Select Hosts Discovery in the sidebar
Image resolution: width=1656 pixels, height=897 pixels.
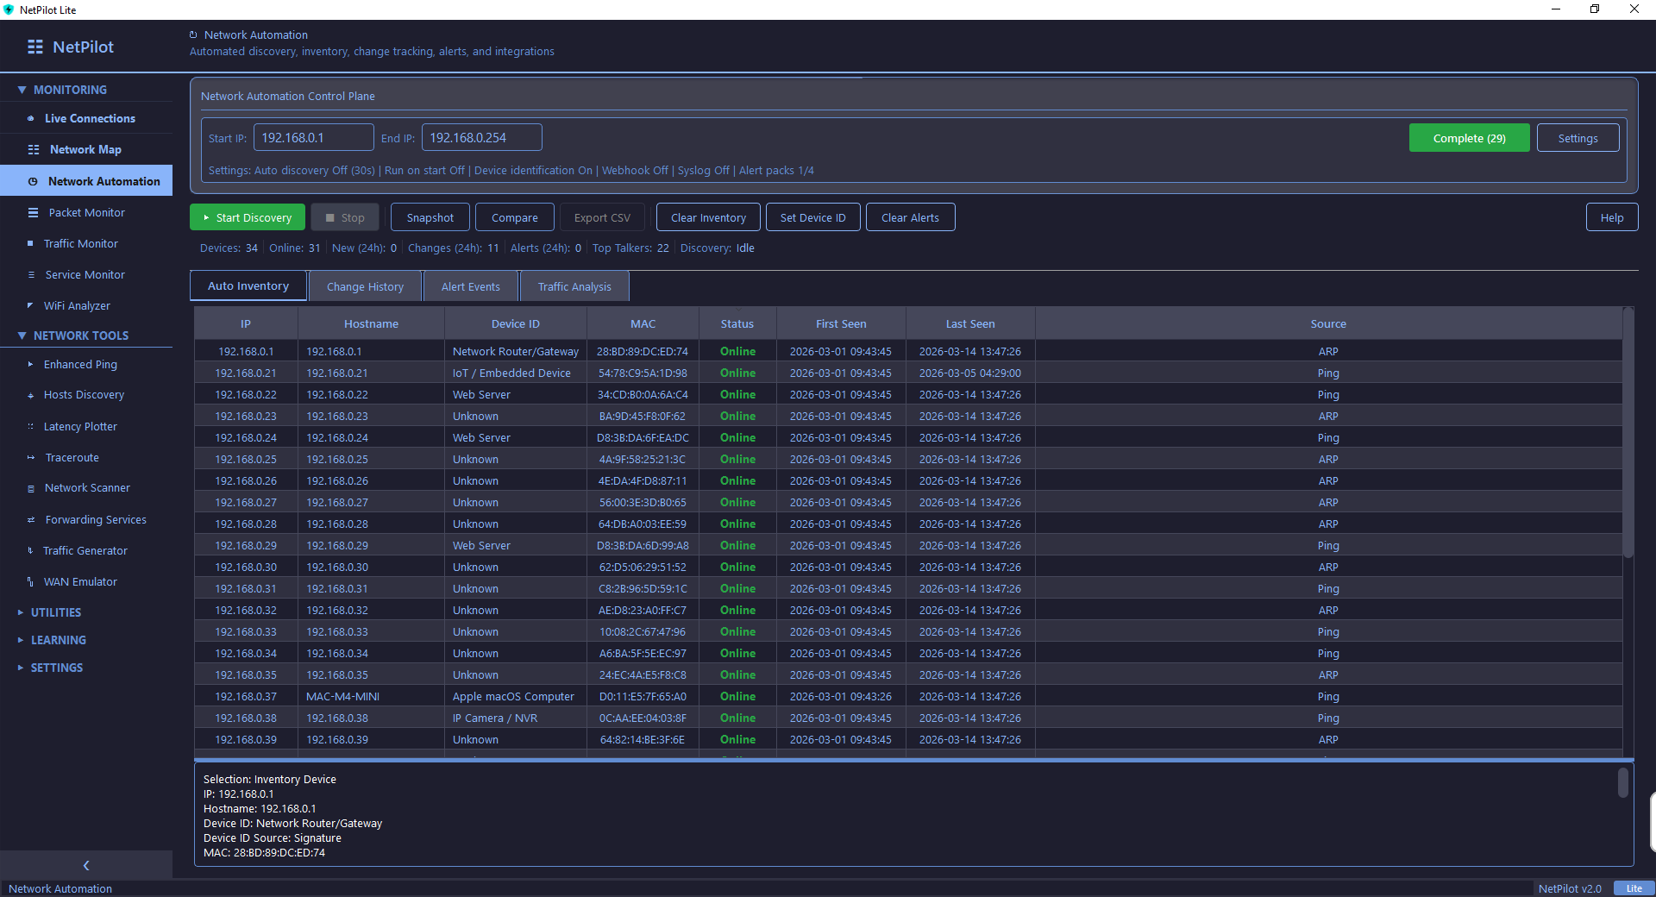pyautogui.click(x=85, y=394)
